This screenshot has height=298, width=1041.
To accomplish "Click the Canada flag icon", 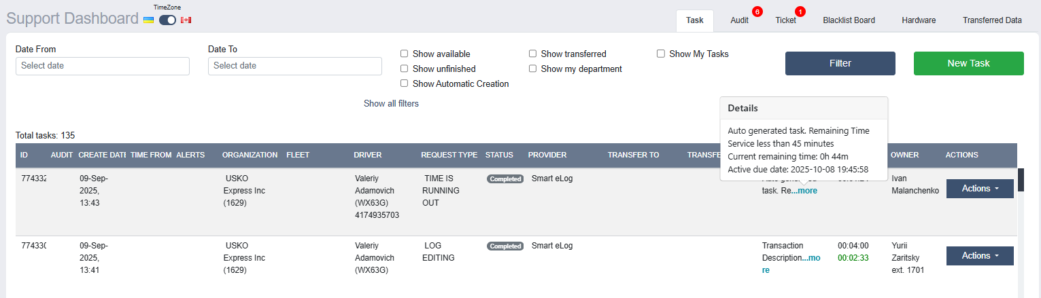I will (186, 20).
